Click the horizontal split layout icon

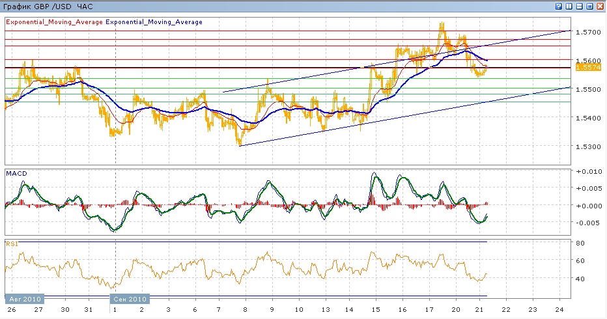point(578,6)
